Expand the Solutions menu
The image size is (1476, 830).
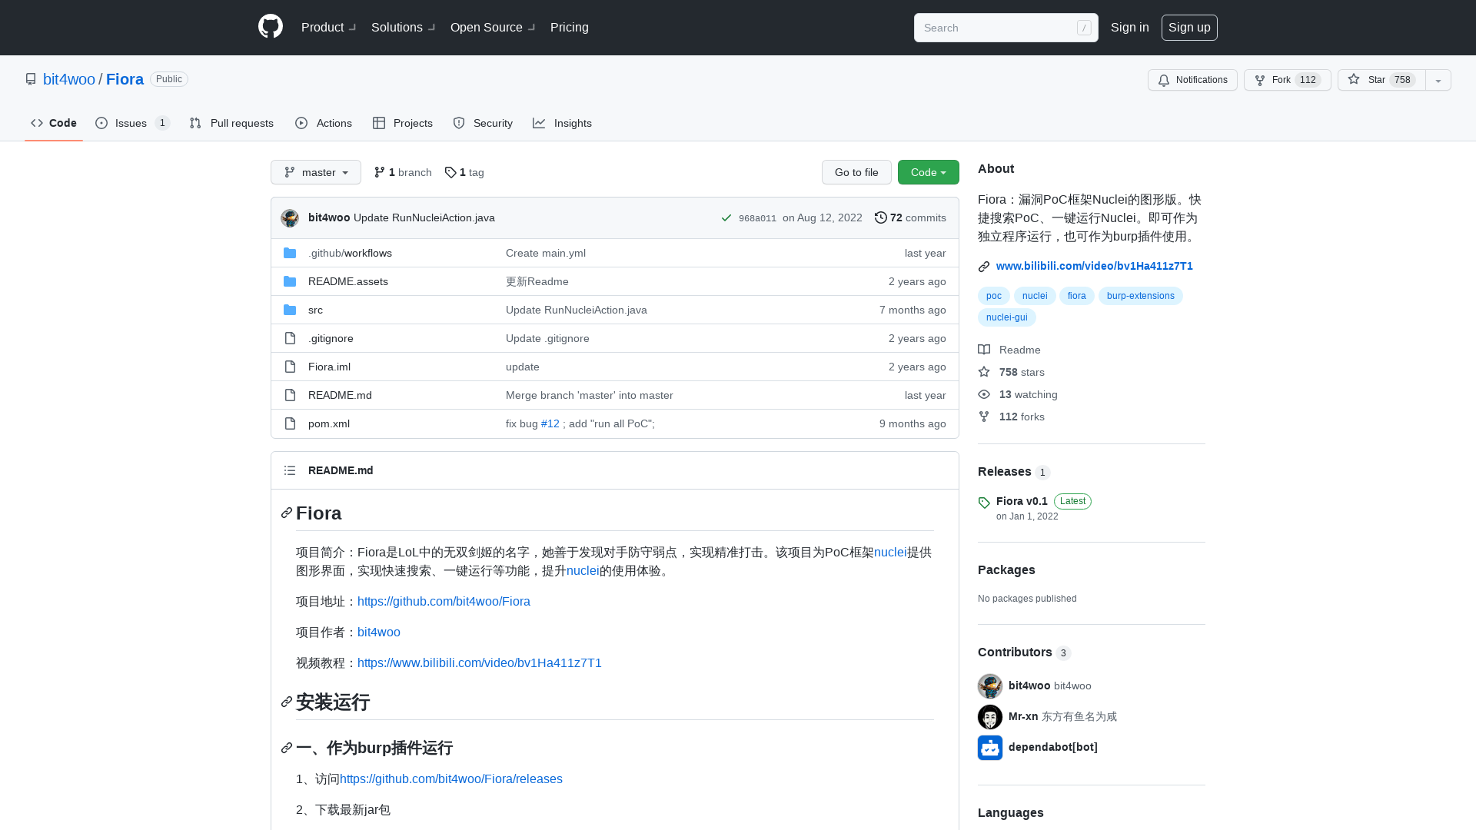[x=403, y=27]
